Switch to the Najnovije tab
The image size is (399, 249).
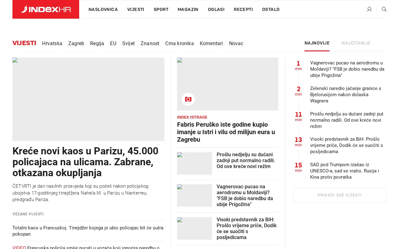pos(317,43)
